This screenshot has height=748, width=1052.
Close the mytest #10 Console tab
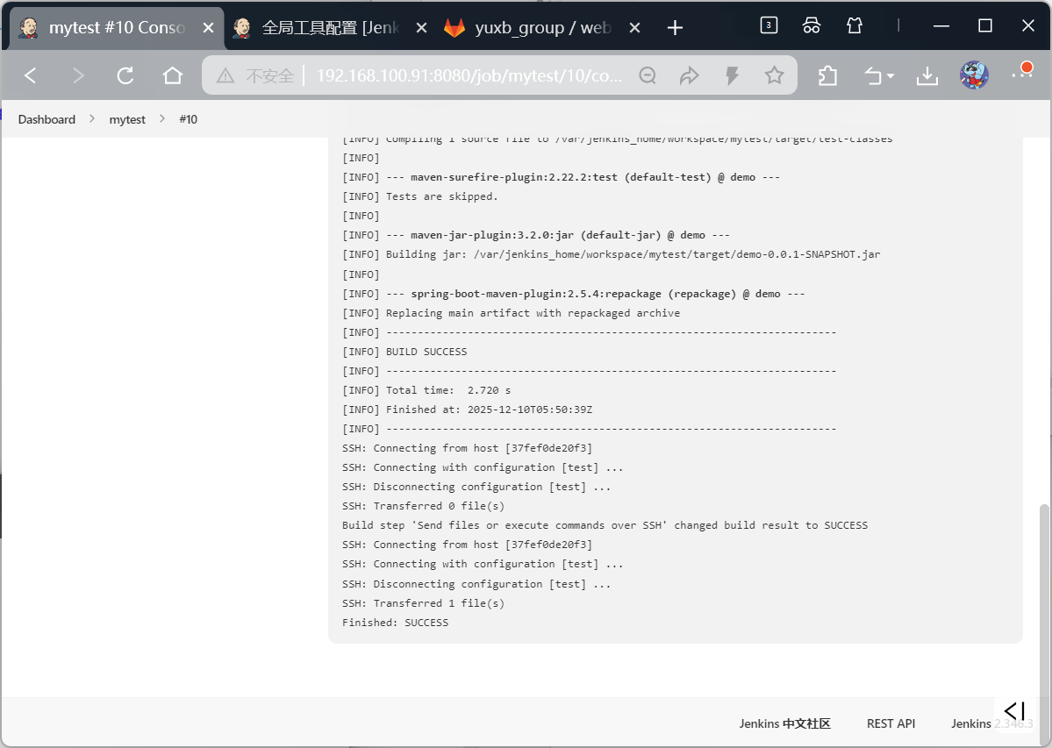point(208,27)
